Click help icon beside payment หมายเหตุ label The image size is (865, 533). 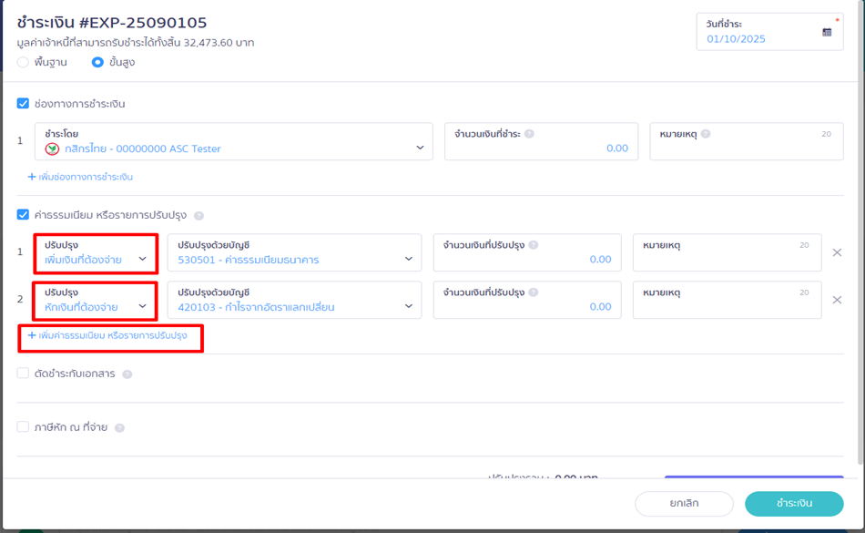pos(706,134)
